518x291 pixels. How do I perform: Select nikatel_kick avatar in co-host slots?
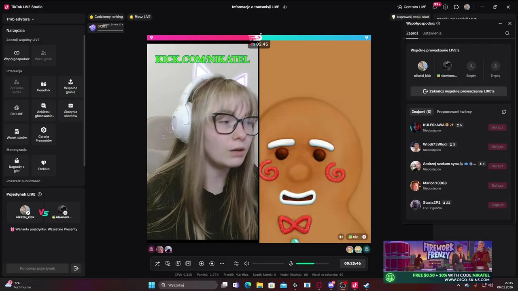(422, 66)
